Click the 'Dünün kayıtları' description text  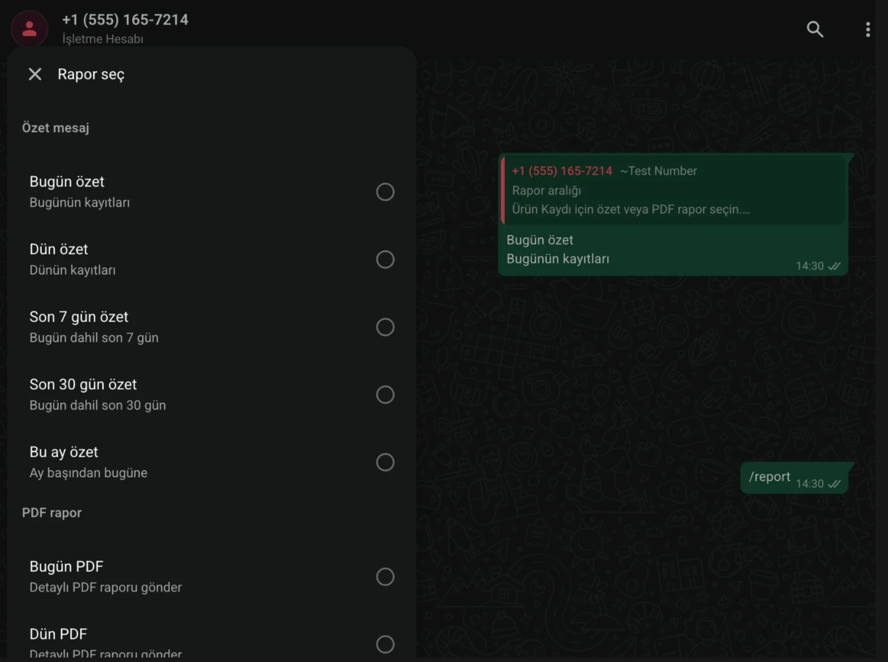coord(72,270)
